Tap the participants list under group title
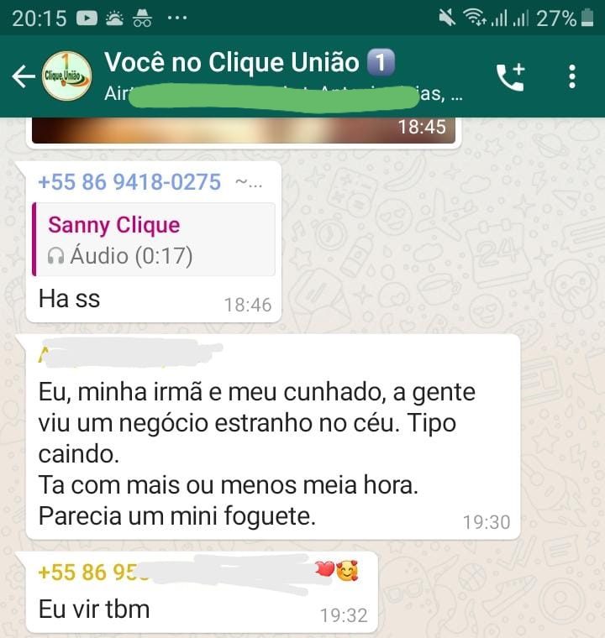This screenshot has width=605, height=638. 283,94
